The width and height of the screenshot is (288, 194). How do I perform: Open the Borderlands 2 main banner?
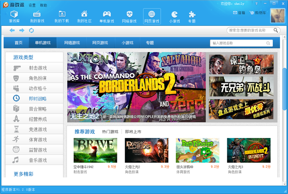point(136,87)
